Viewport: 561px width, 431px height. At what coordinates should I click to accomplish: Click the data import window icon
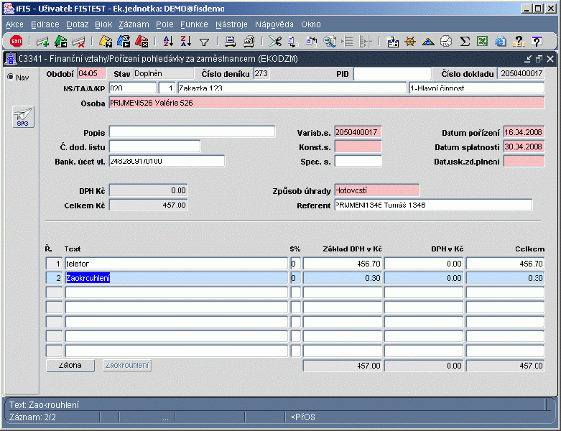coord(392,42)
